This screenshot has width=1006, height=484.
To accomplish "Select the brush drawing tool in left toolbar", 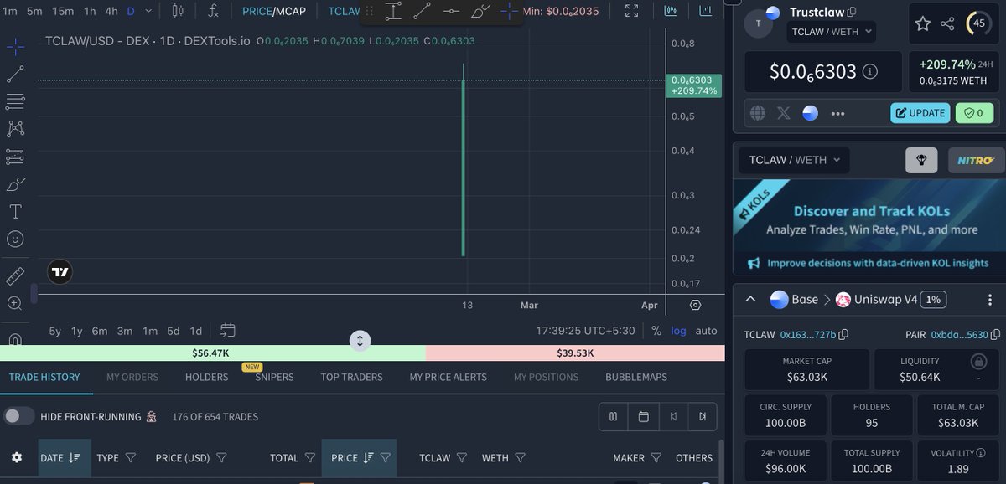I will click(15, 184).
